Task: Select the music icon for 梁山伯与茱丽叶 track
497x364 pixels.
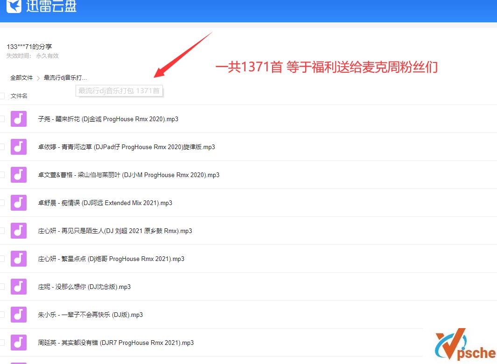Action: [19, 175]
